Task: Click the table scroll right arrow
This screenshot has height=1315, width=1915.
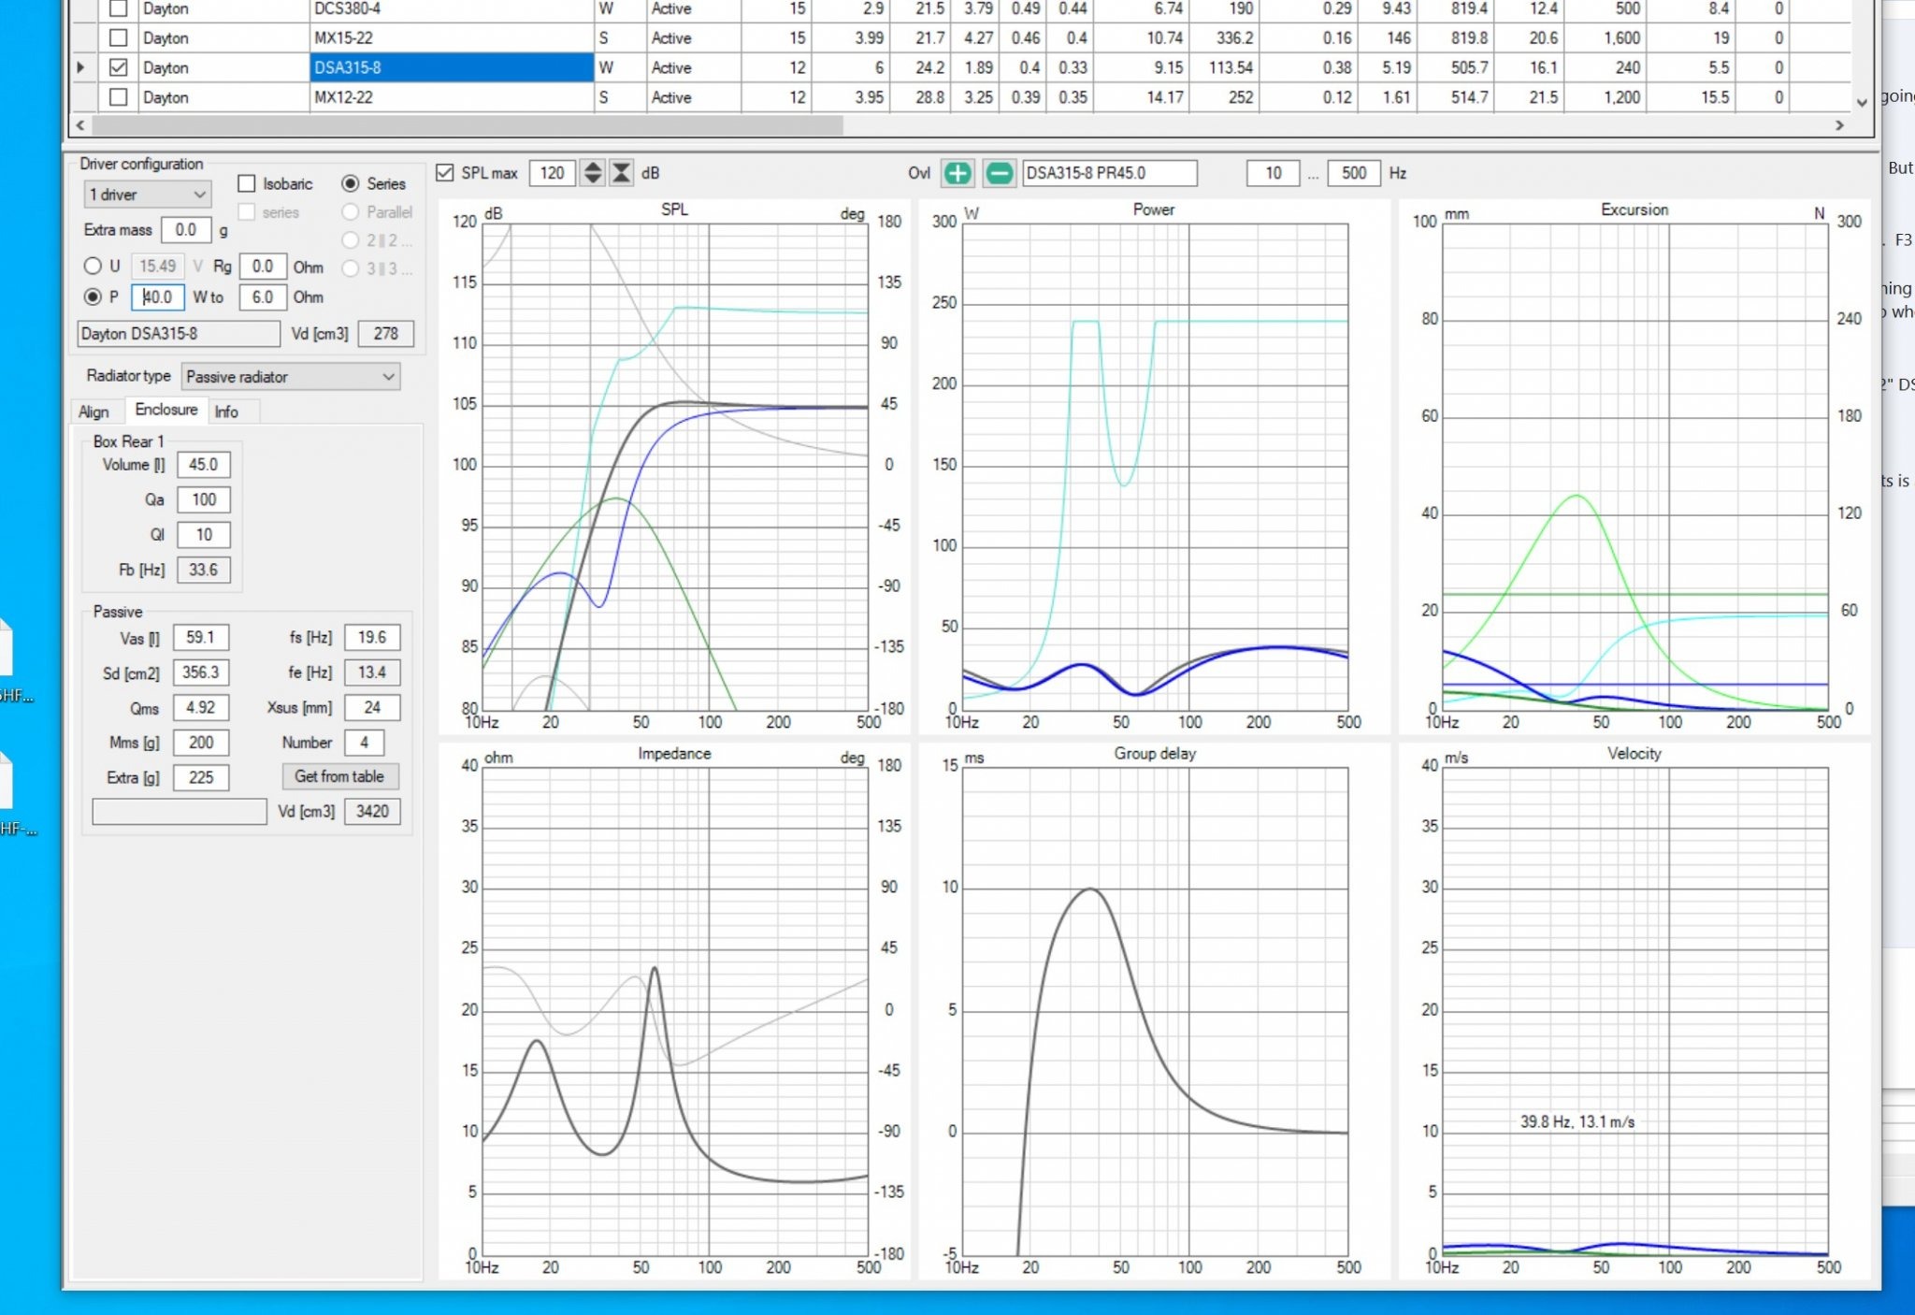Action: [x=1839, y=124]
